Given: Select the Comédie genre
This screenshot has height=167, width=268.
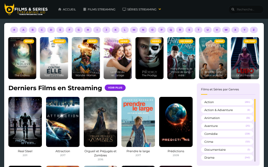Looking at the screenshot, I should pos(227,134).
